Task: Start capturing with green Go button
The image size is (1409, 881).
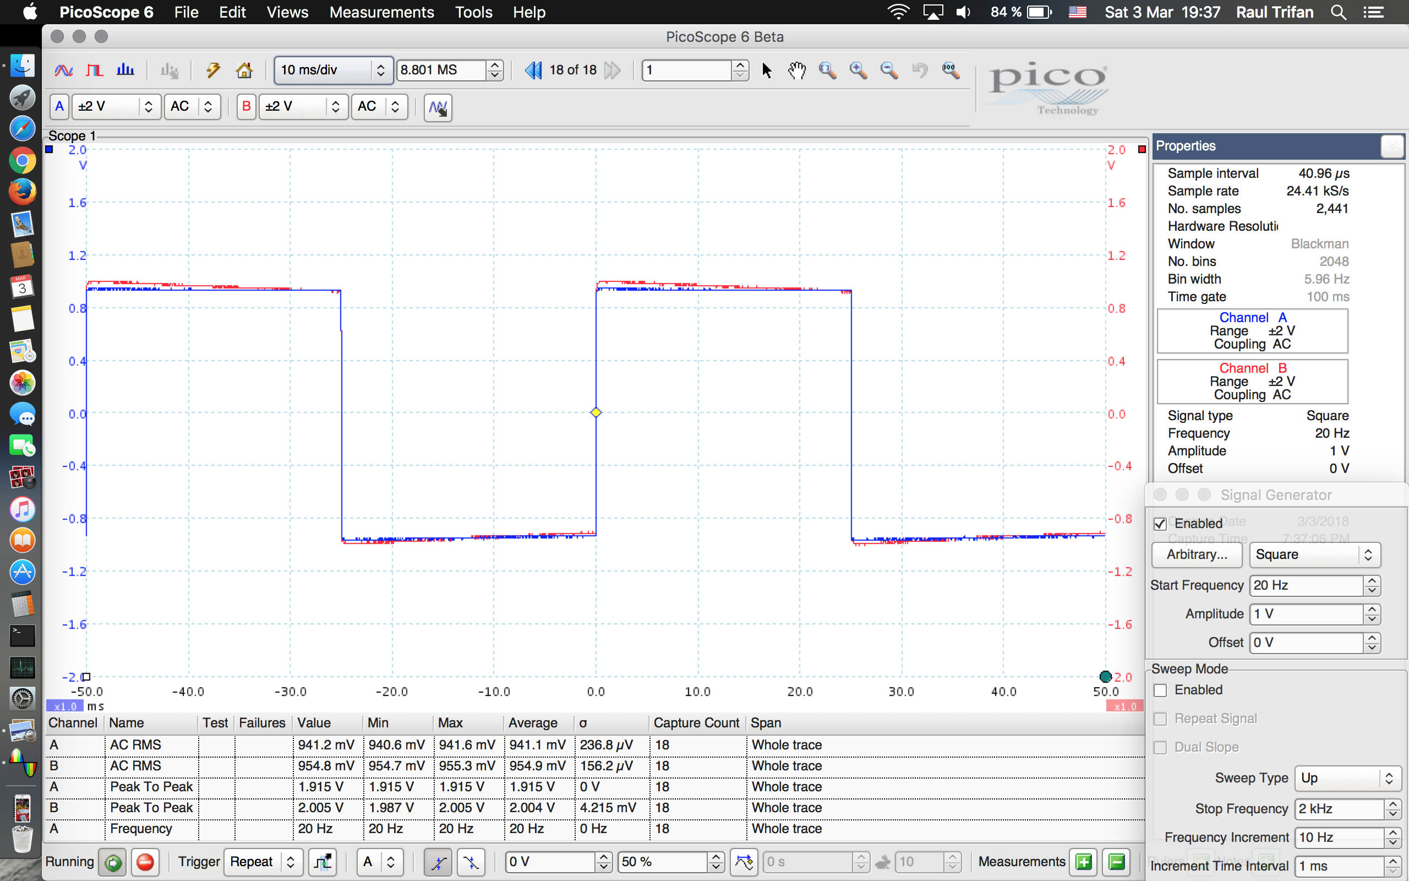Action: tap(113, 862)
